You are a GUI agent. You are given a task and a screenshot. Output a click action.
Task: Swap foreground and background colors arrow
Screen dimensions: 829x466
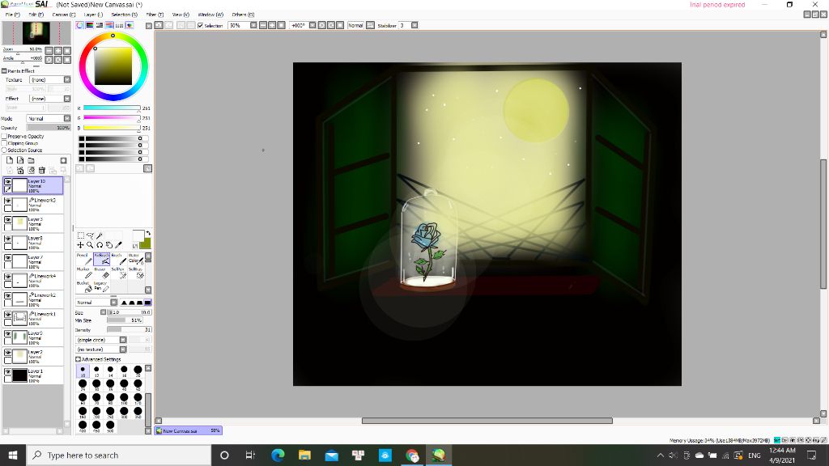pyautogui.click(x=148, y=233)
